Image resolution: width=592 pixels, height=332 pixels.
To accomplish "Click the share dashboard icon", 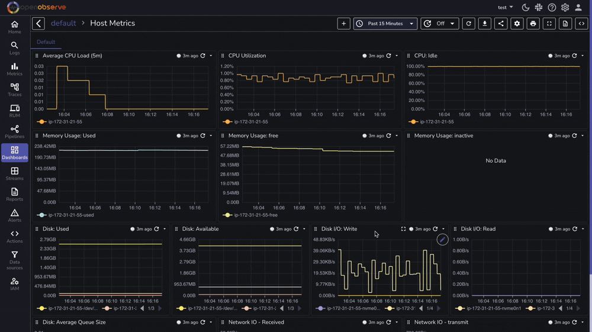I will point(501,24).
